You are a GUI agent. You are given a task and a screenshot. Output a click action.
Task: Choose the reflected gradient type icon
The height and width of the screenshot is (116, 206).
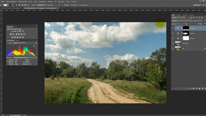[x=25, y=5]
